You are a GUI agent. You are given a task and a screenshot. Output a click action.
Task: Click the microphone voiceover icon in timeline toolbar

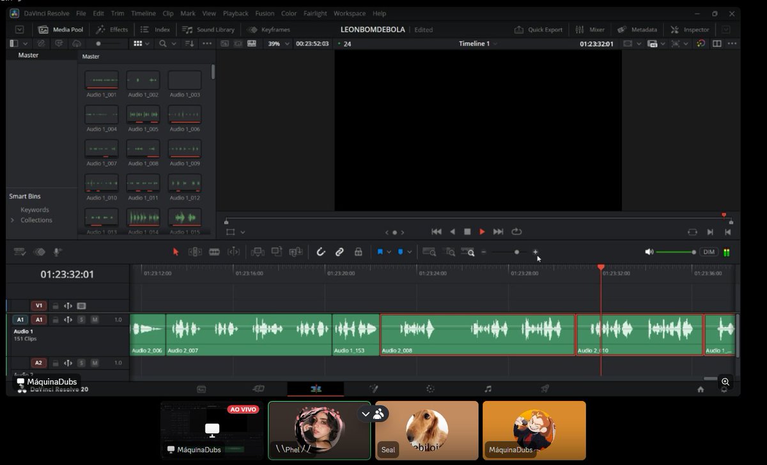[58, 252]
